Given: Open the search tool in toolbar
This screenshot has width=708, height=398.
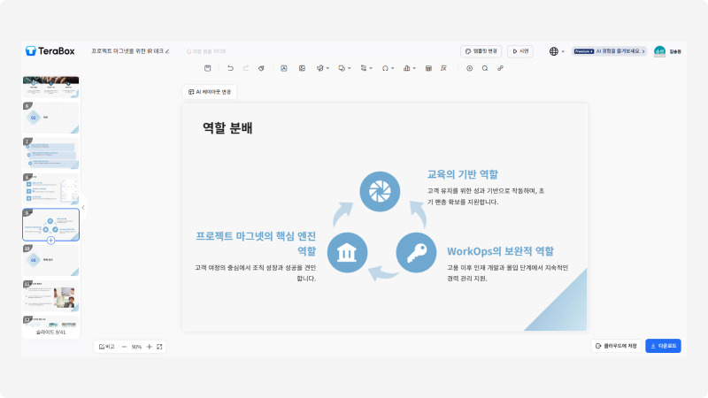Looking at the screenshot, I should [485, 68].
